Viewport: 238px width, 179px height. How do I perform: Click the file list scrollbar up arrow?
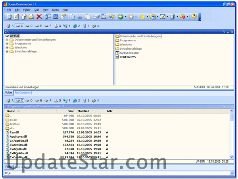[231, 111]
